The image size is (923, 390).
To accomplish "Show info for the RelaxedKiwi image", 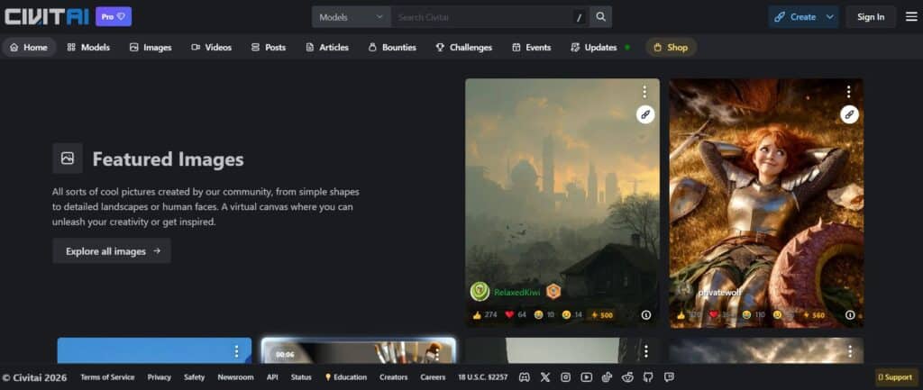I will [645, 314].
